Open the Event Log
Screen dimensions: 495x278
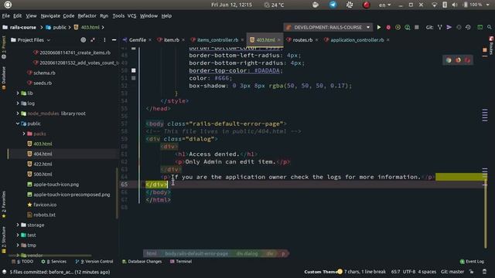(x=472, y=261)
